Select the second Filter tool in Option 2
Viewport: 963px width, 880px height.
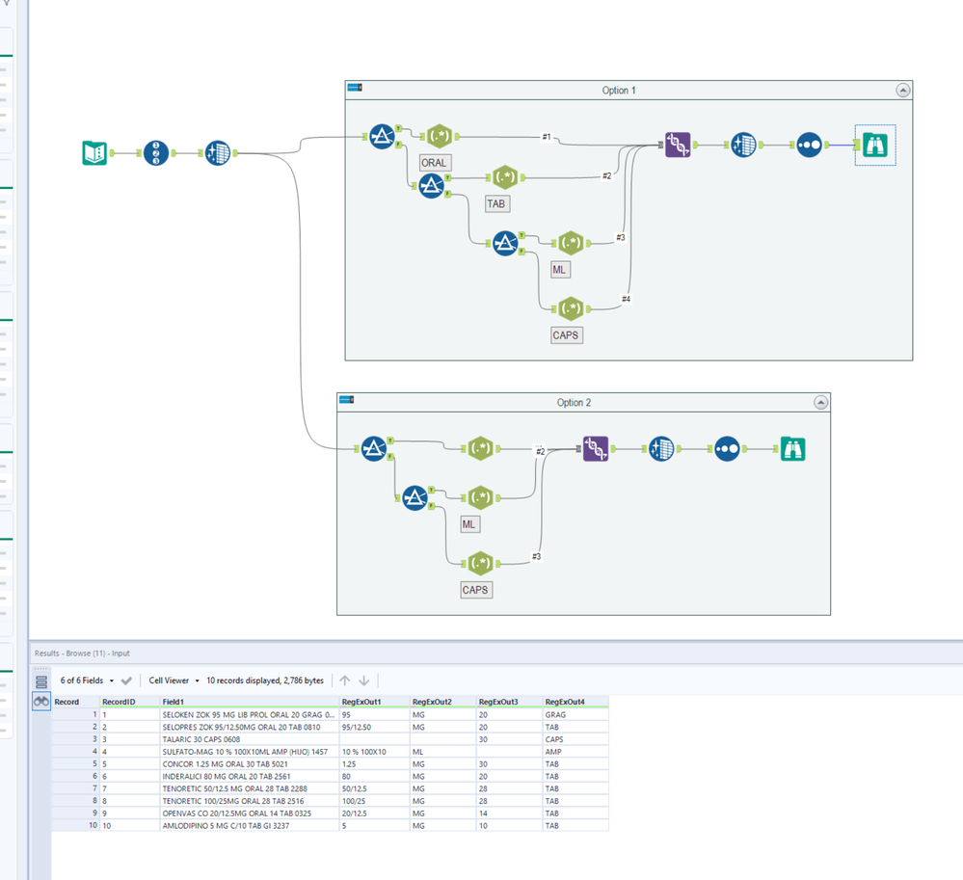(x=415, y=498)
